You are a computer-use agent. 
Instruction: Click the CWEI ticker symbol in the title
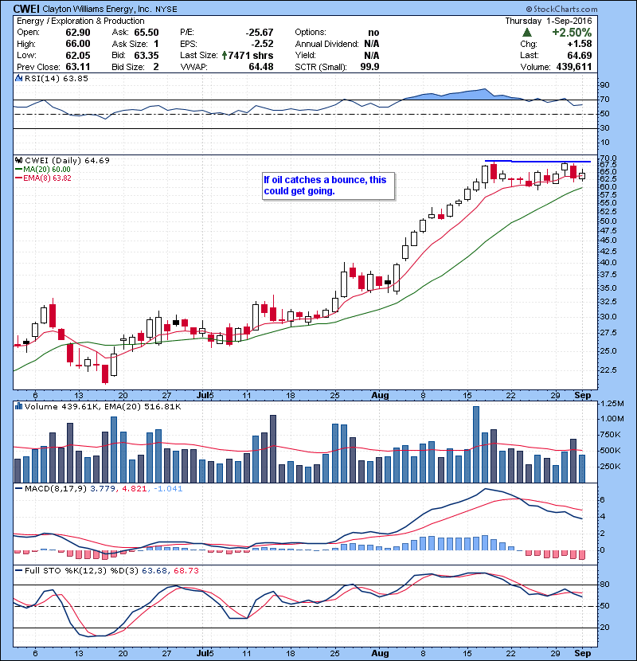pyautogui.click(x=26, y=9)
